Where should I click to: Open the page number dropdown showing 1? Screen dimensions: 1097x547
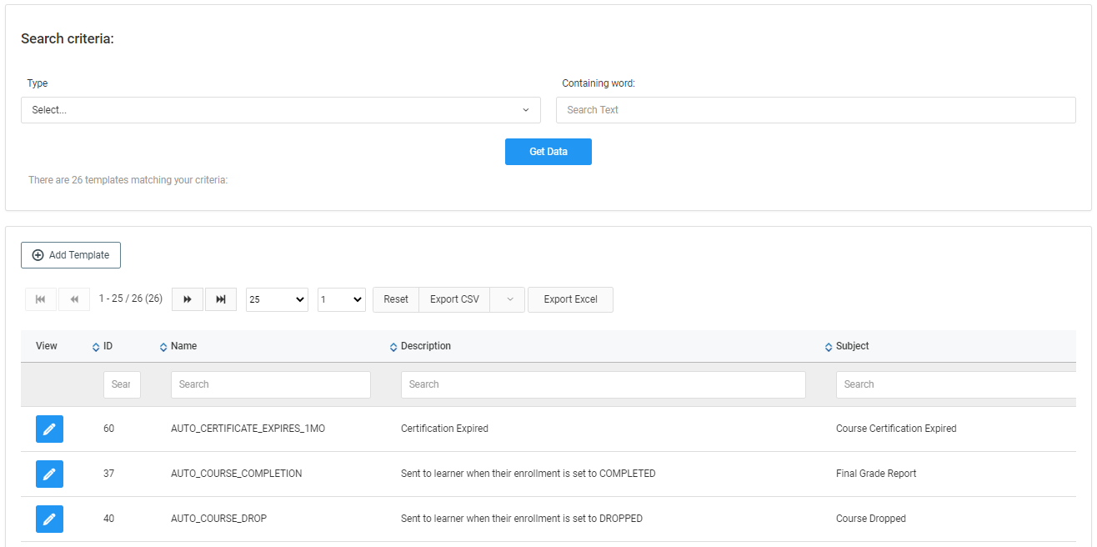point(341,299)
